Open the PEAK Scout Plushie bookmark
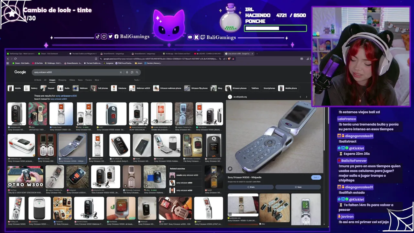 [124, 63]
